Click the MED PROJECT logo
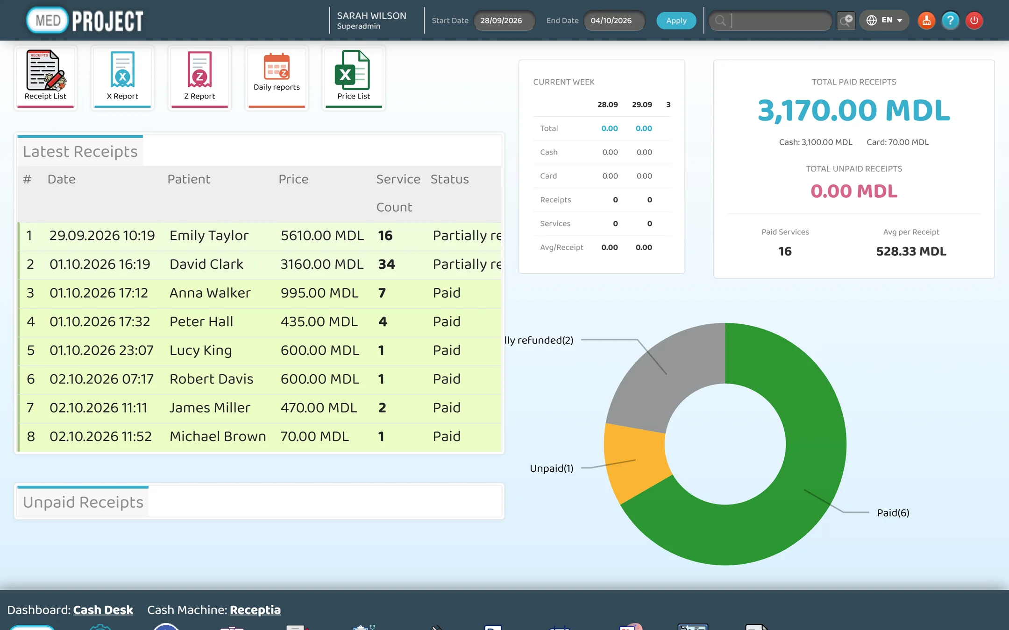 (85, 21)
